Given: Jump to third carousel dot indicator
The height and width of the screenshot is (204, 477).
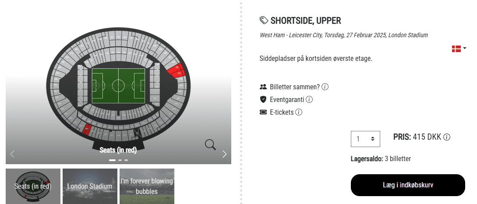Looking at the screenshot, I should (x=126, y=160).
